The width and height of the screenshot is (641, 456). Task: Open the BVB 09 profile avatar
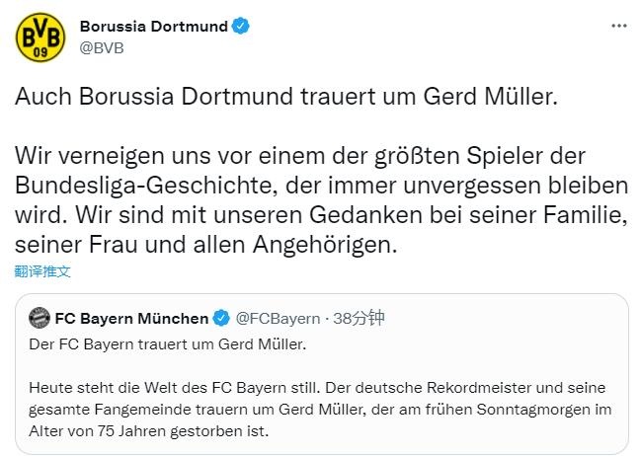click(40, 38)
